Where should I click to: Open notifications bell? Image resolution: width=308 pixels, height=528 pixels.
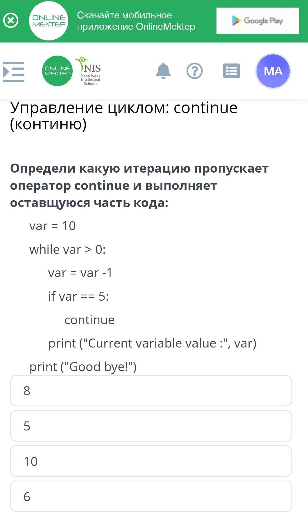pos(163,71)
